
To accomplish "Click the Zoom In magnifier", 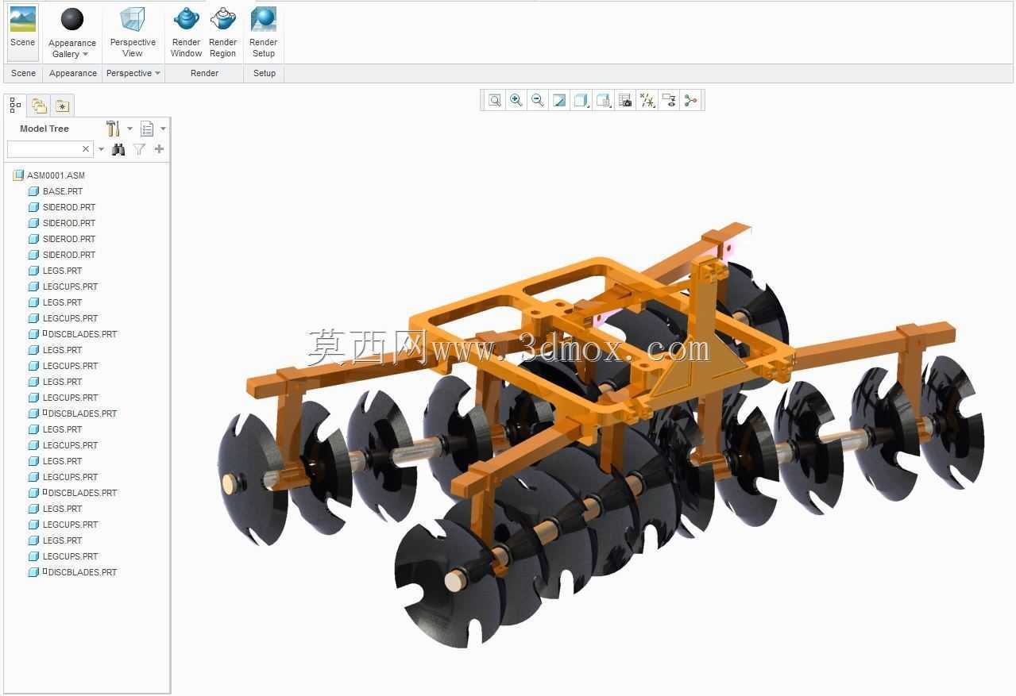I will pos(516,100).
